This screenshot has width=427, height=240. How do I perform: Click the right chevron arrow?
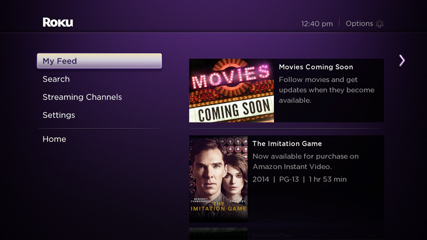click(402, 60)
